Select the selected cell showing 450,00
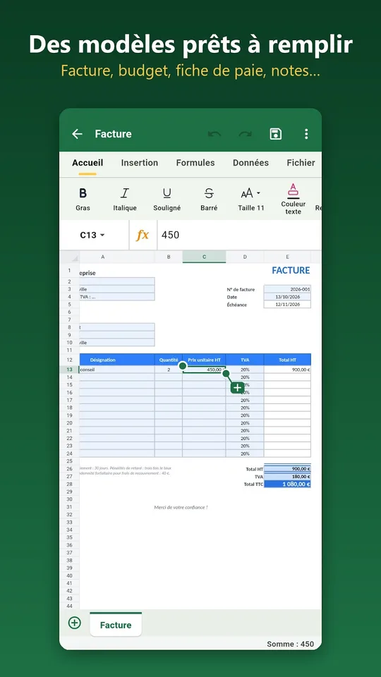381x677 pixels. (x=205, y=370)
